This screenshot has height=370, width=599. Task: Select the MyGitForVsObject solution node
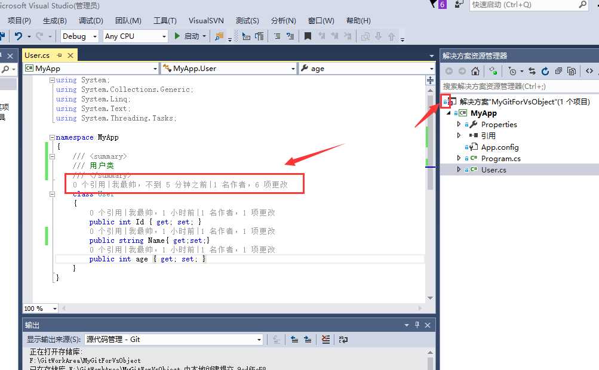pyautogui.click(x=524, y=101)
